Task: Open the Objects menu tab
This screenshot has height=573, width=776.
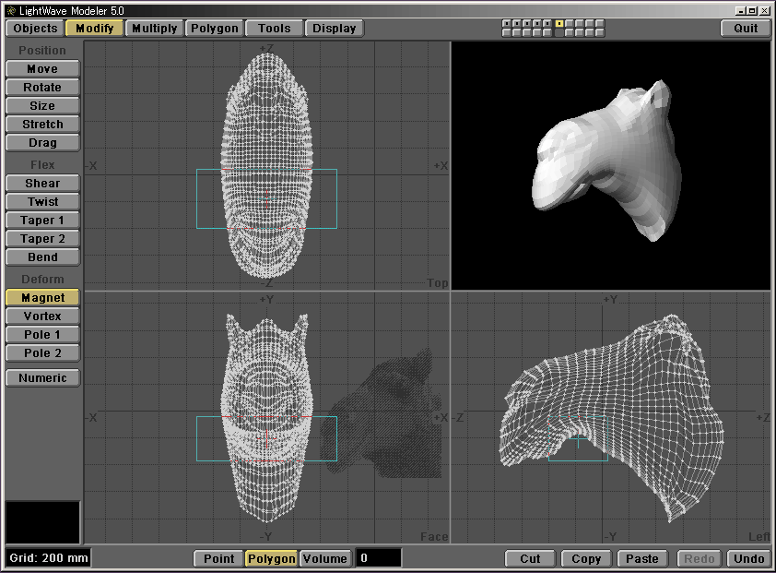Action: 36,28
